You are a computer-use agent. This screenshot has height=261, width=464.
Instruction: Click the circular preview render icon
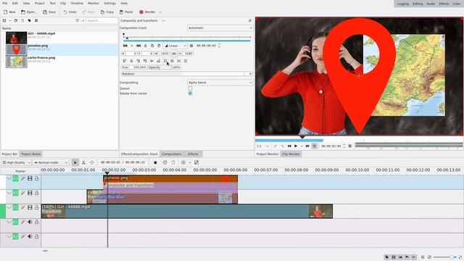183,162
